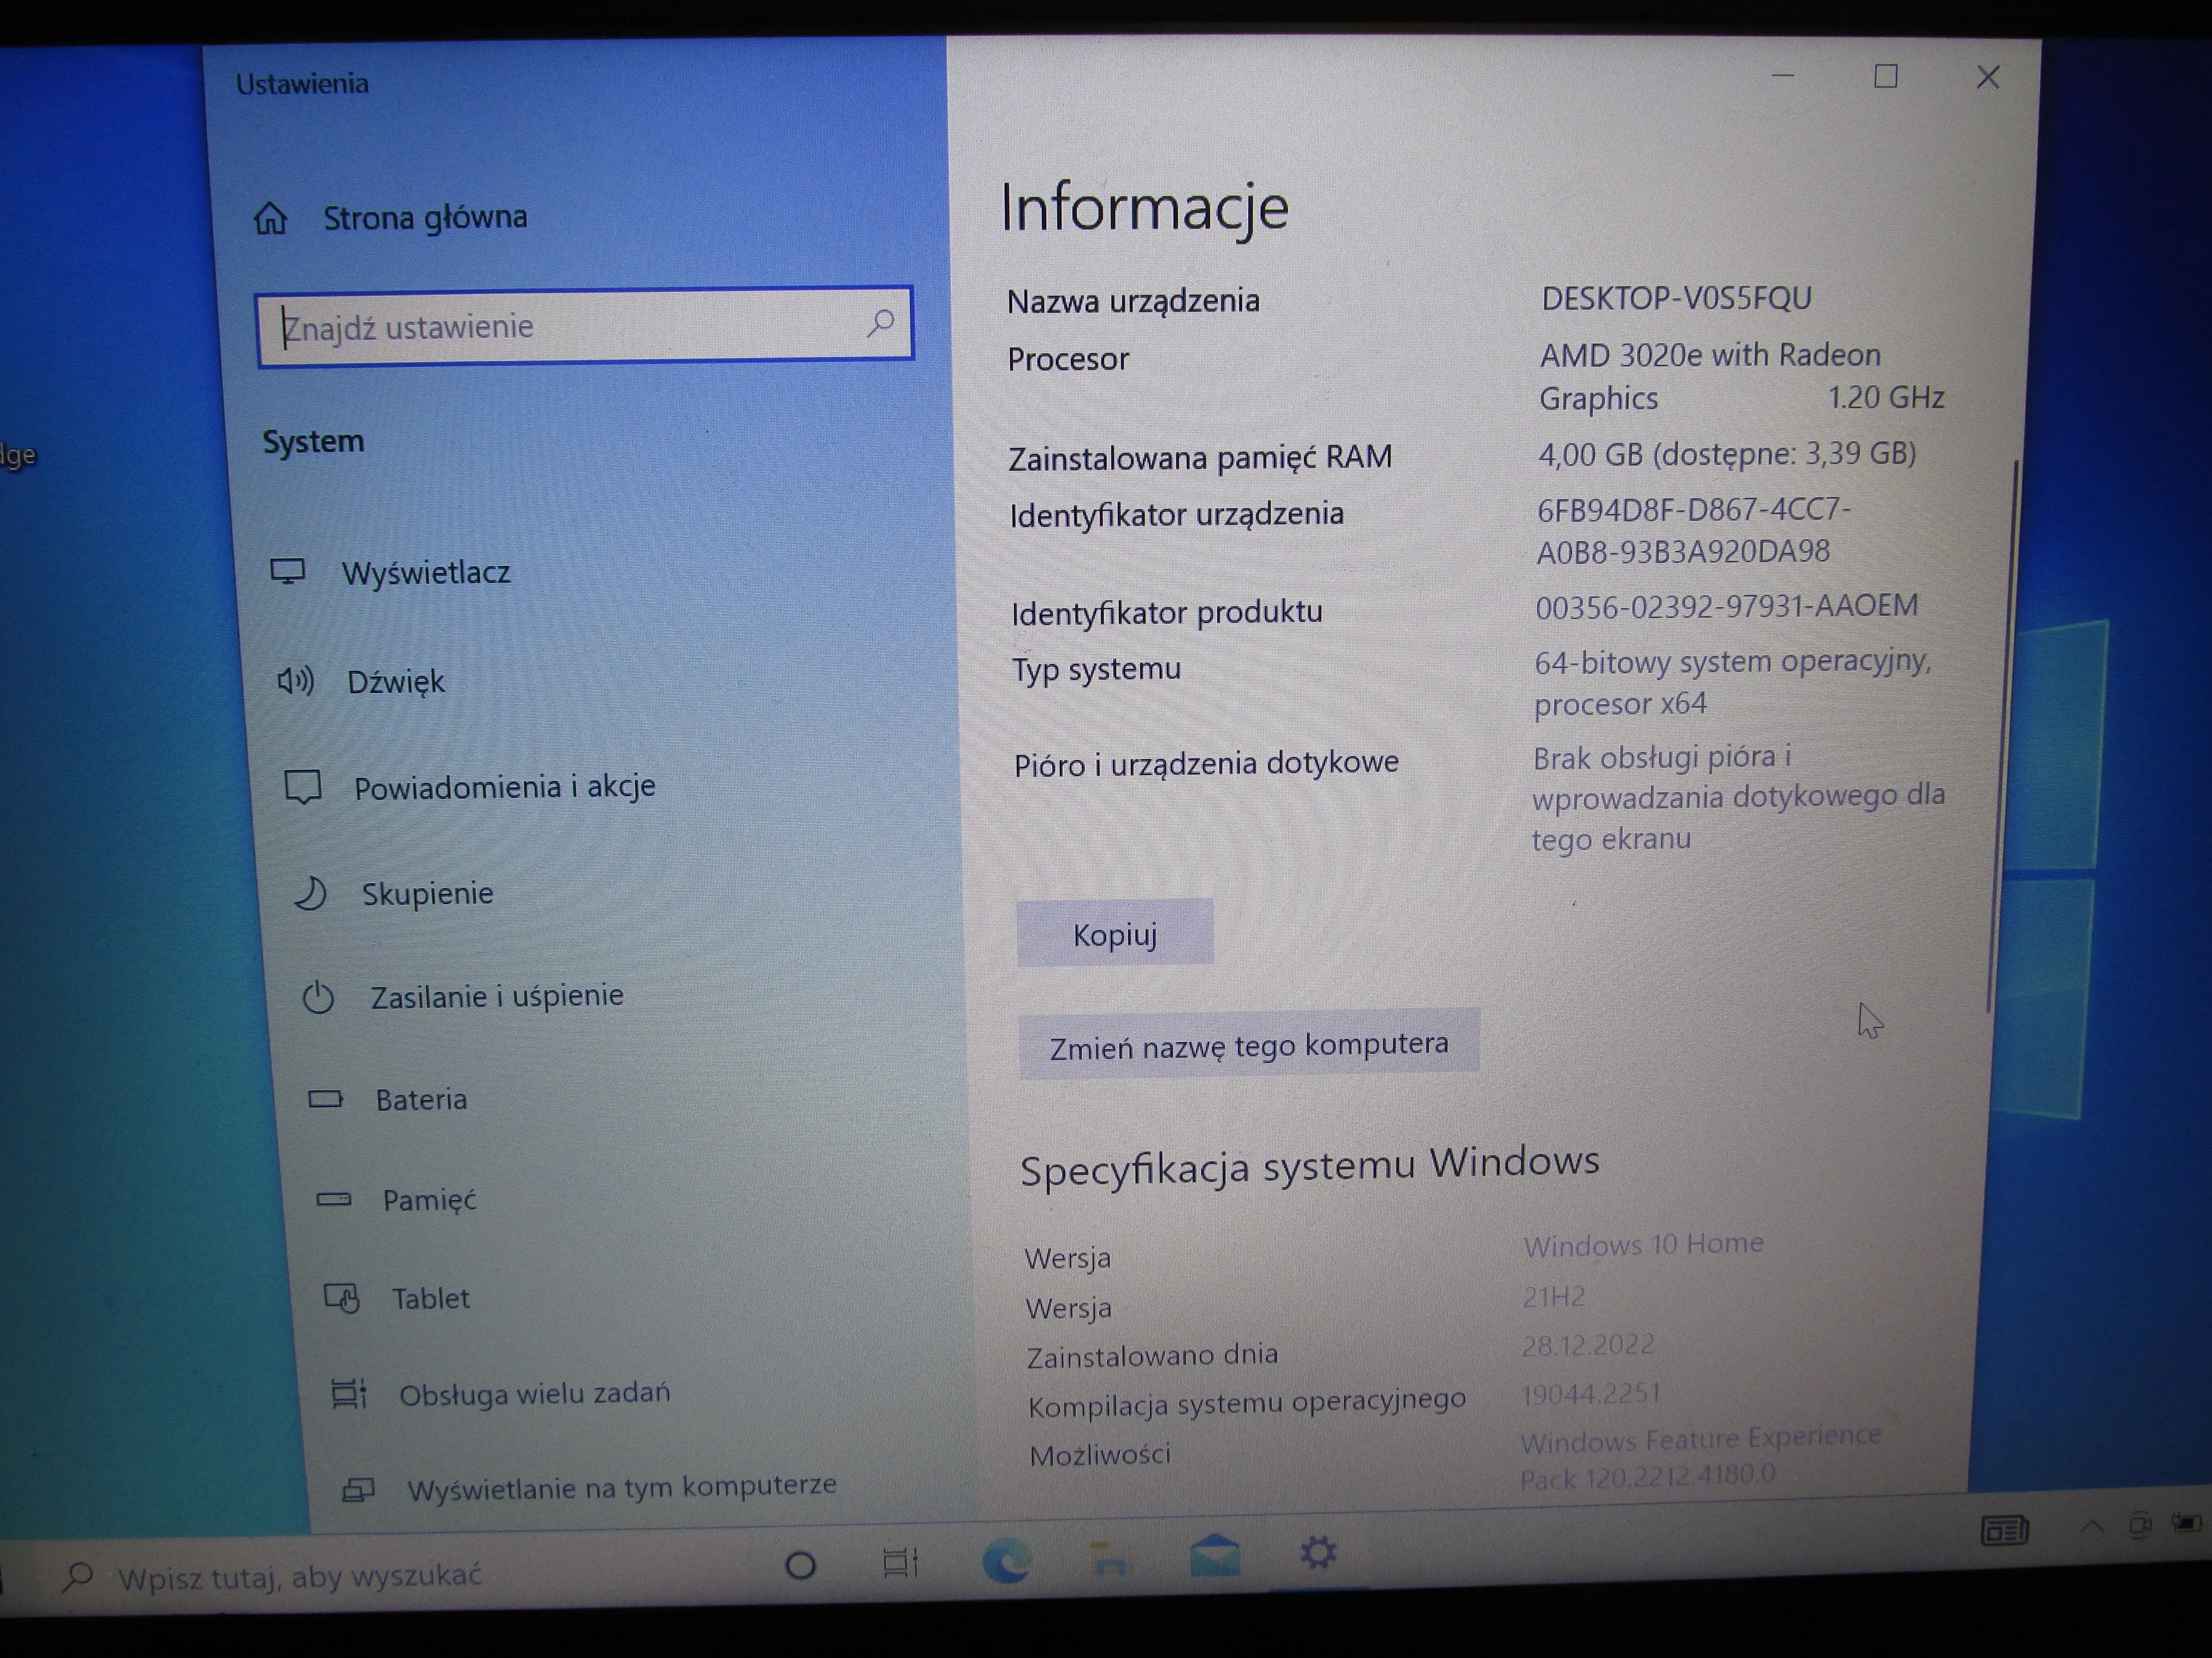Open Cortana circle on the taskbar
The image size is (2212, 1658).
pos(800,1565)
